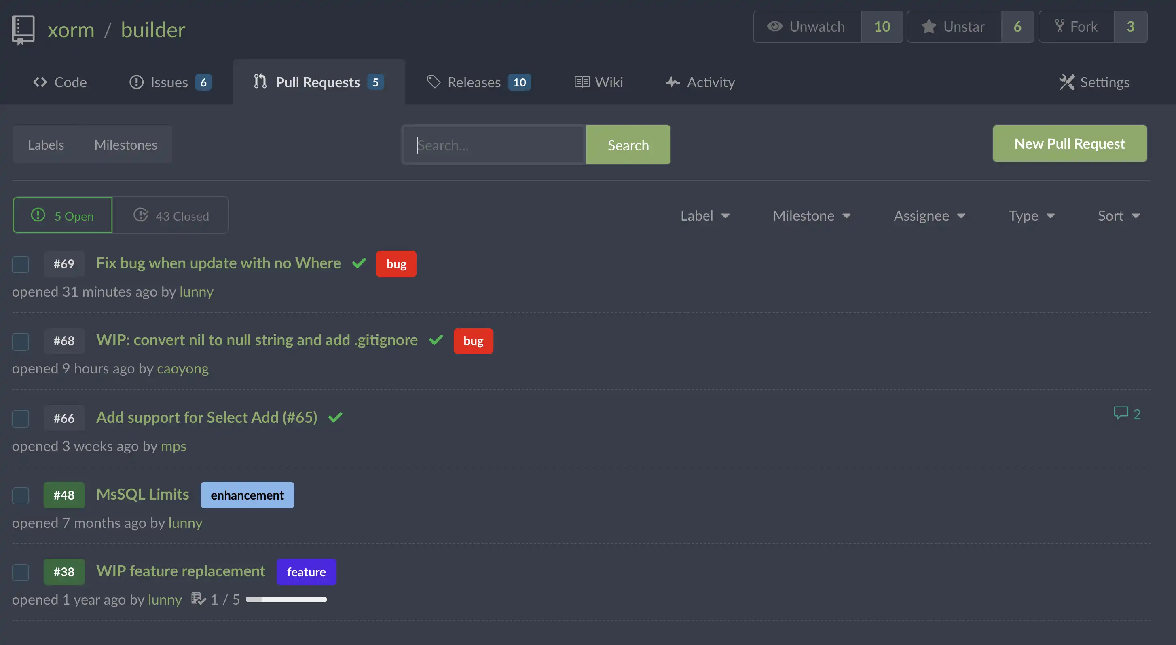Toggle checkbox for pull request #68
The width and height of the screenshot is (1176, 645).
[x=20, y=341]
